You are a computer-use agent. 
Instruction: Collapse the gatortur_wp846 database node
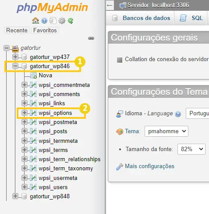(15, 66)
